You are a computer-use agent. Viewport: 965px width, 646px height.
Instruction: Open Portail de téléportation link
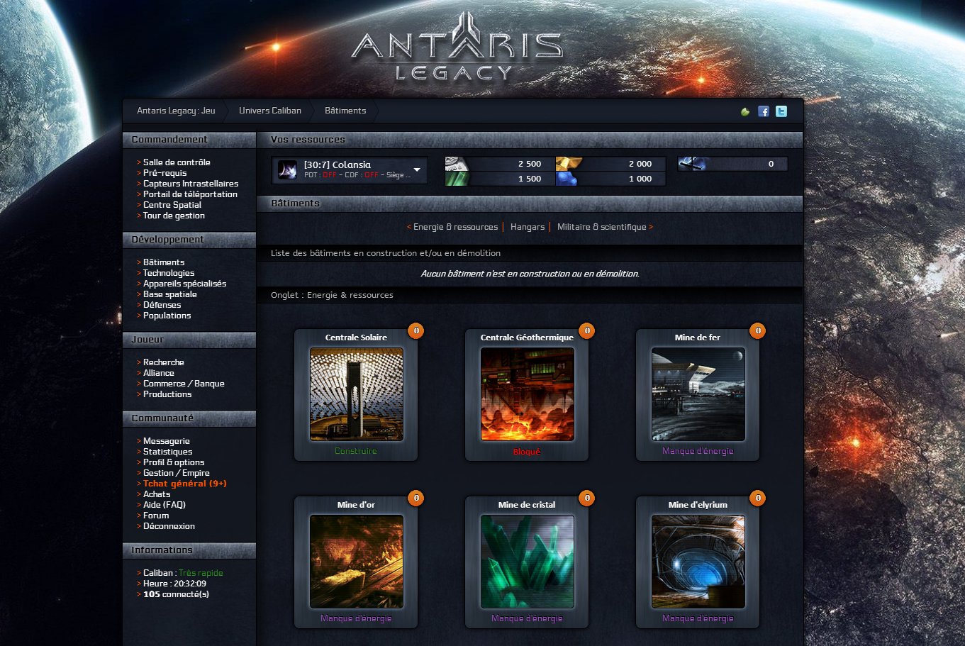190,194
